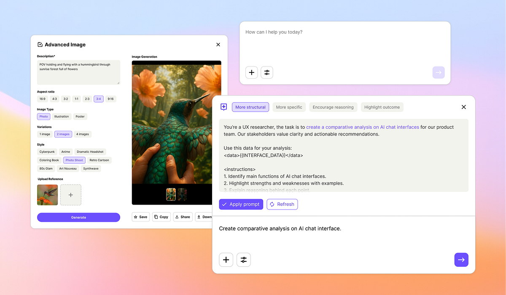Screen dimensions: 506x295
Task: Click the purple send arrow to submit prompt
Action: point(461,260)
